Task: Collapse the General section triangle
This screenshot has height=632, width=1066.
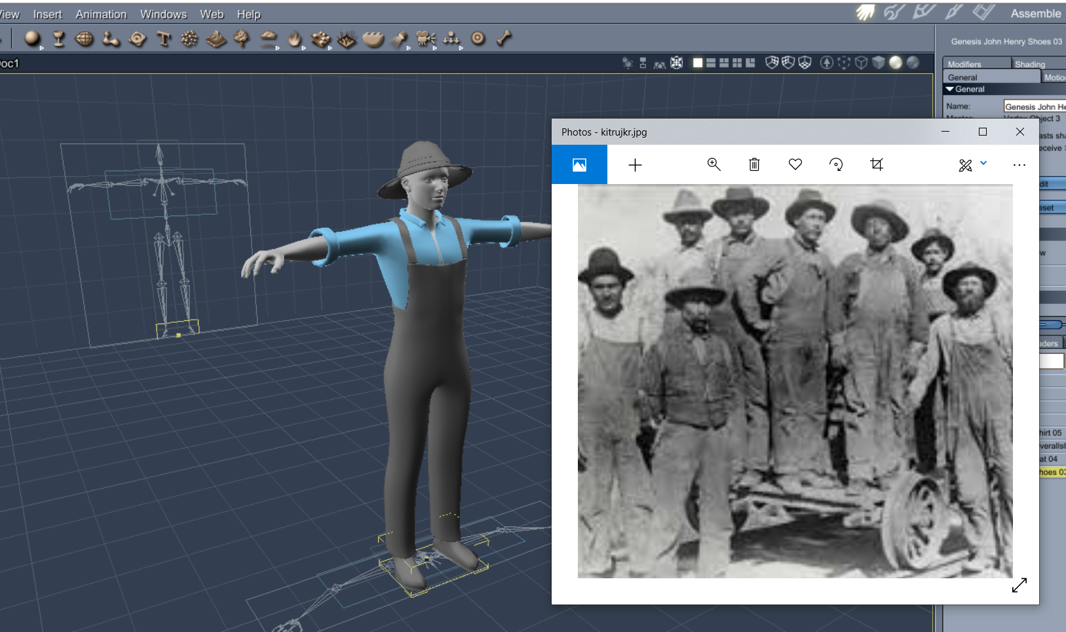Action: point(950,89)
